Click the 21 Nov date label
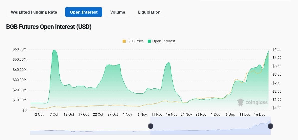This screenshot has width=298, height=140. (x=186, y=114)
